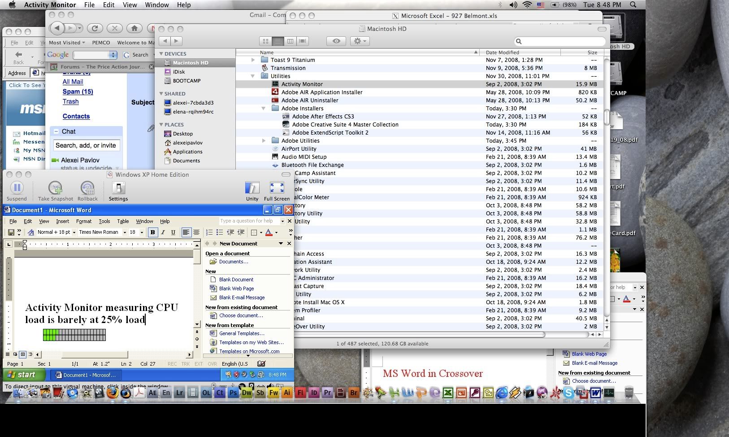Click the Save icon in the Word toolbar
Image resolution: width=729 pixels, height=437 pixels.
click(x=11, y=232)
